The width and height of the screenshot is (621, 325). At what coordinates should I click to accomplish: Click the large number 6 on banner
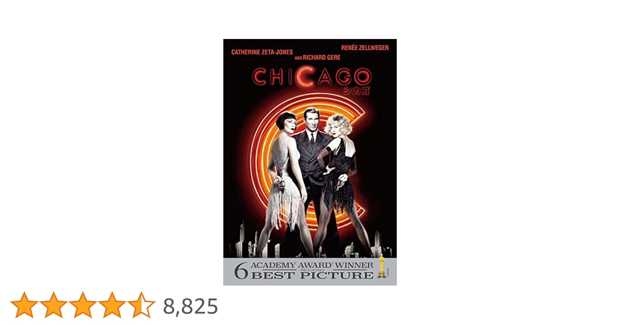(x=241, y=271)
